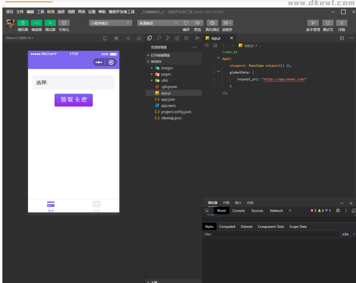Screen dimensions: 356x283
Task: Click the 清缓存 clear cache icon
Action: pos(227,23)
